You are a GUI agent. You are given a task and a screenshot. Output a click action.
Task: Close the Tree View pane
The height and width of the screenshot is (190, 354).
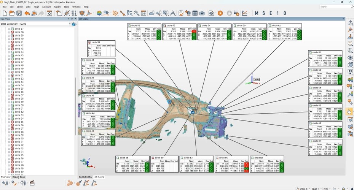coord(75,19)
